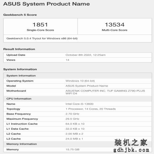The height and width of the screenshot is (154, 154).
Task: Select the Windows 10 (64-bit) value
Action: 80,81
